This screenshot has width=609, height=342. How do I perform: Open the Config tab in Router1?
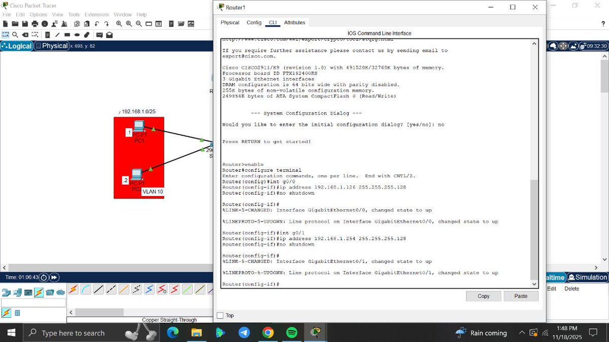point(254,23)
